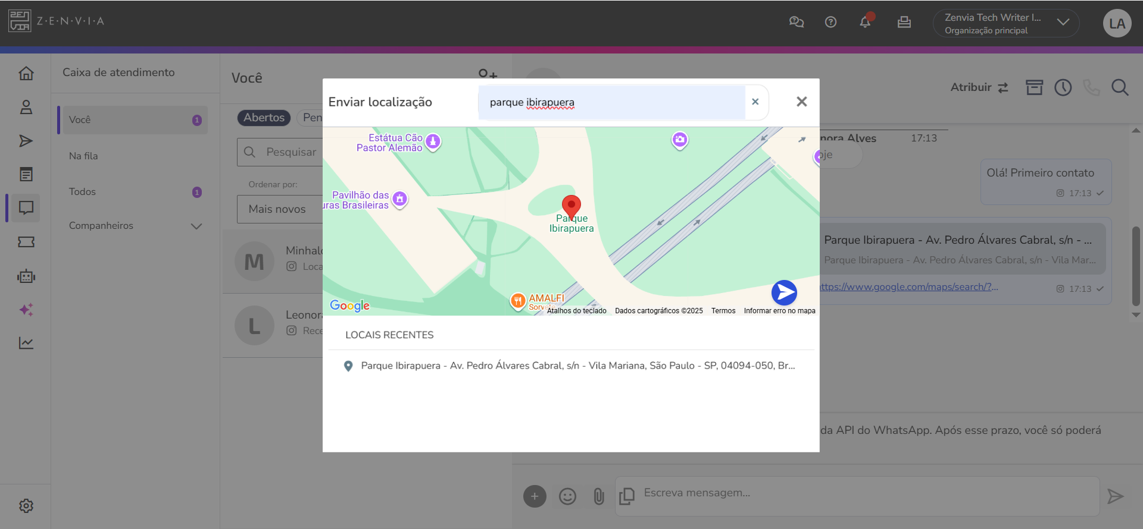
Task: Click the phone call icon in chat header
Action: click(x=1091, y=87)
